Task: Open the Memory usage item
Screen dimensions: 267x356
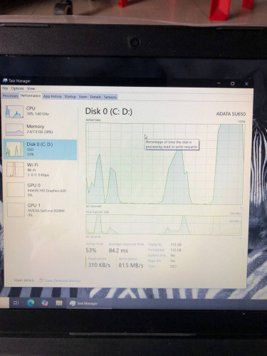Action: click(x=40, y=129)
